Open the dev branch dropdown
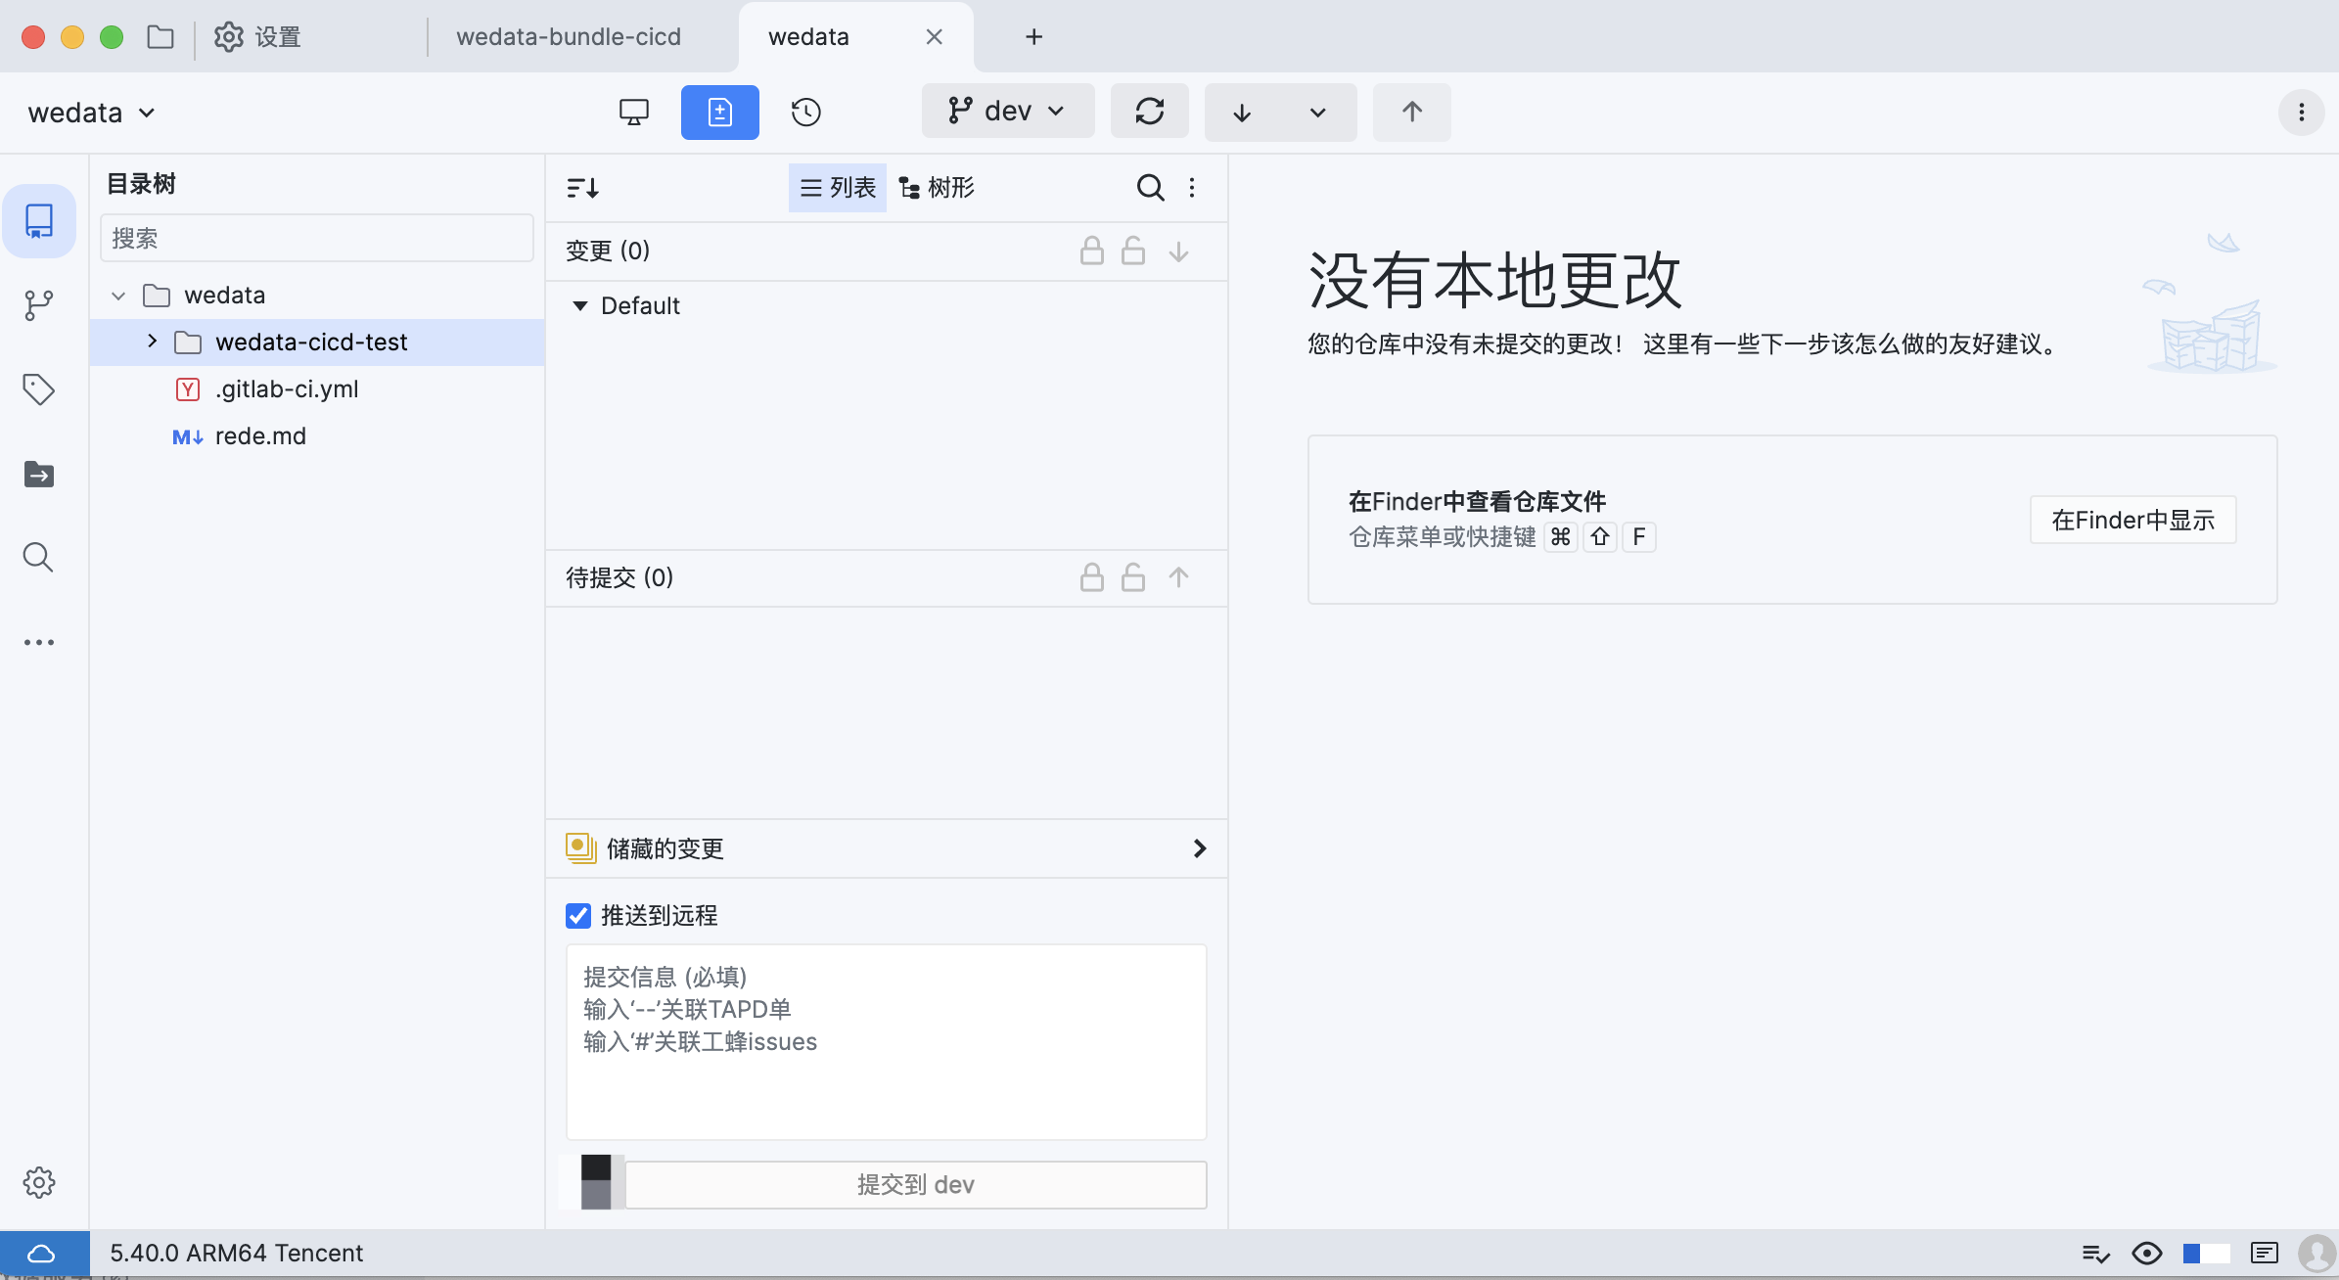Screen dimensions: 2339x1280 click(x=1007, y=112)
